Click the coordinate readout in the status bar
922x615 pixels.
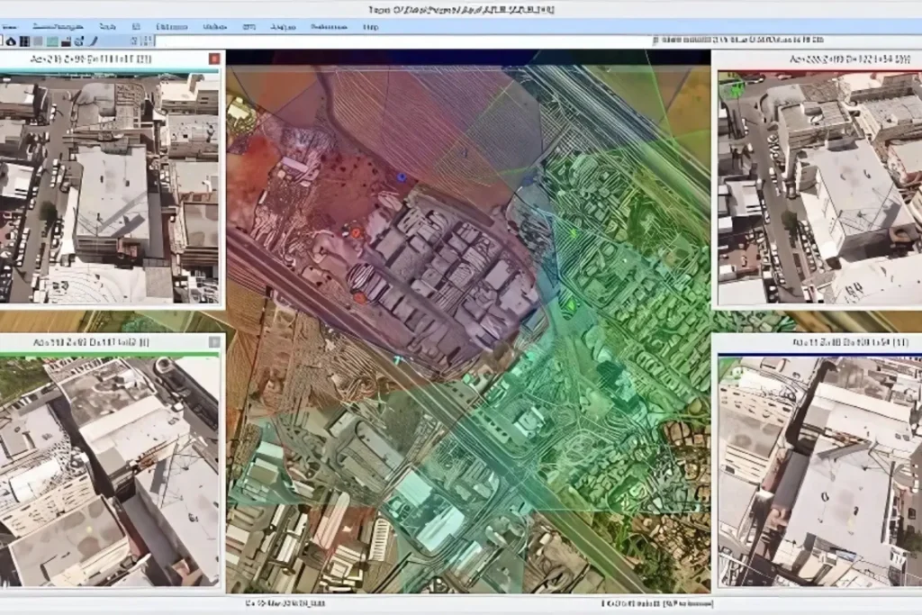coord(657,602)
